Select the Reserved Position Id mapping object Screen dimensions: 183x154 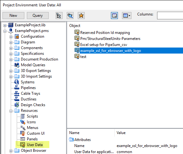click(x=105, y=33)
